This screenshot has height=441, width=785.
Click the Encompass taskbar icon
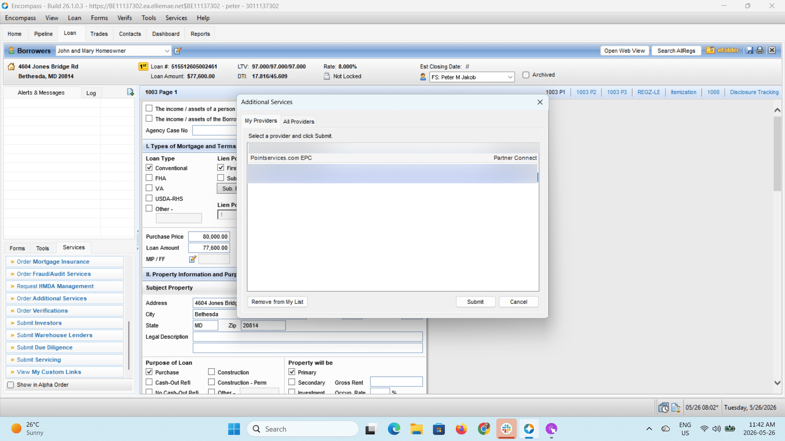[x=529, y=429]
